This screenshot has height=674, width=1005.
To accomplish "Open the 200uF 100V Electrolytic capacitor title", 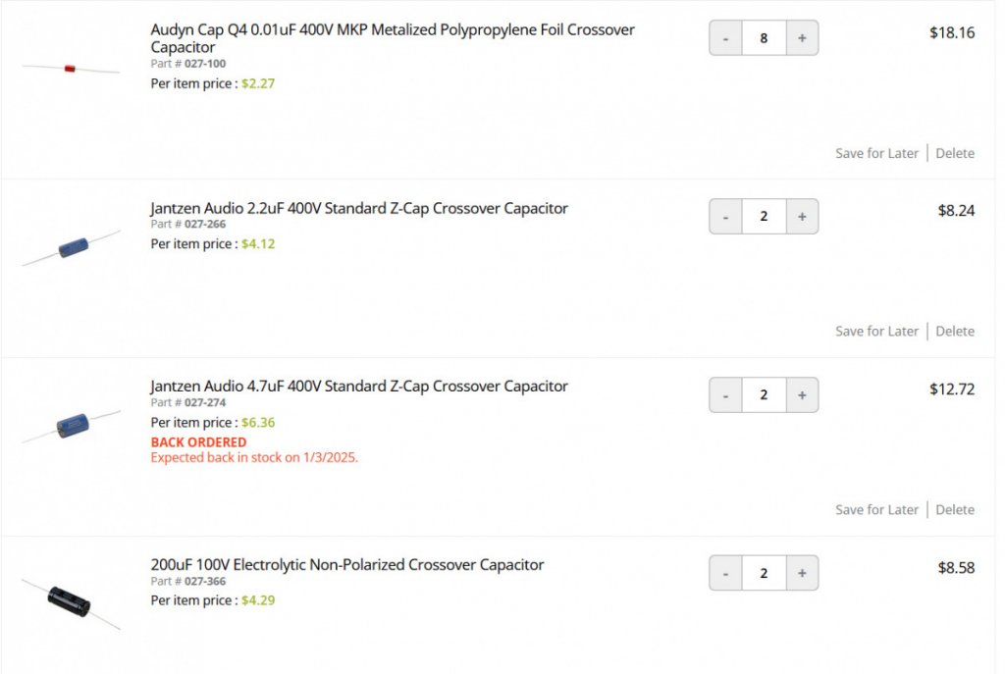I will [x=346, y=564].
